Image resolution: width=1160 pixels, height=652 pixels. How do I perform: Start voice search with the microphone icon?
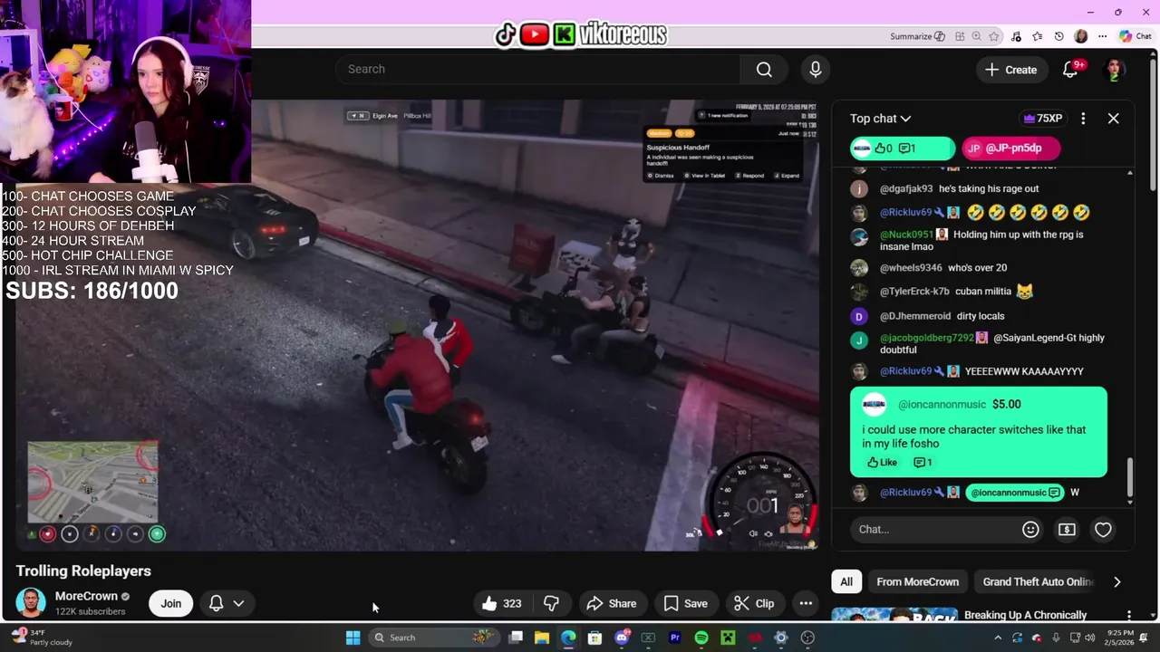[x=816, y=70]
